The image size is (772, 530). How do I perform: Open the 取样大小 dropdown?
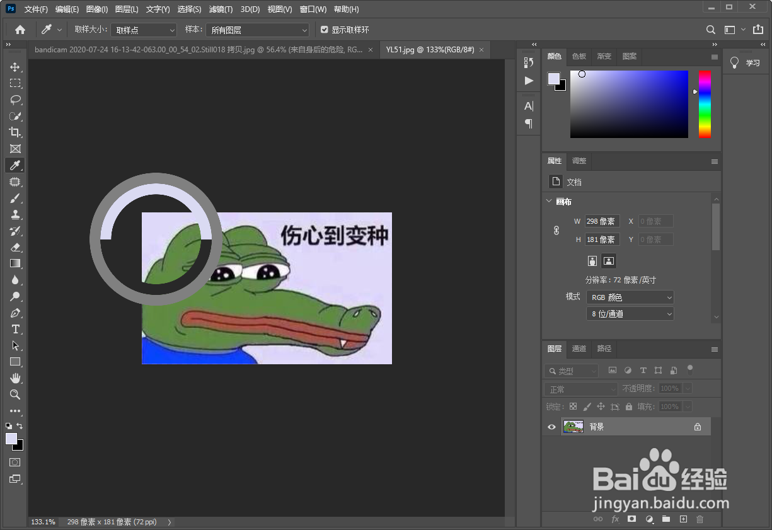144,30
